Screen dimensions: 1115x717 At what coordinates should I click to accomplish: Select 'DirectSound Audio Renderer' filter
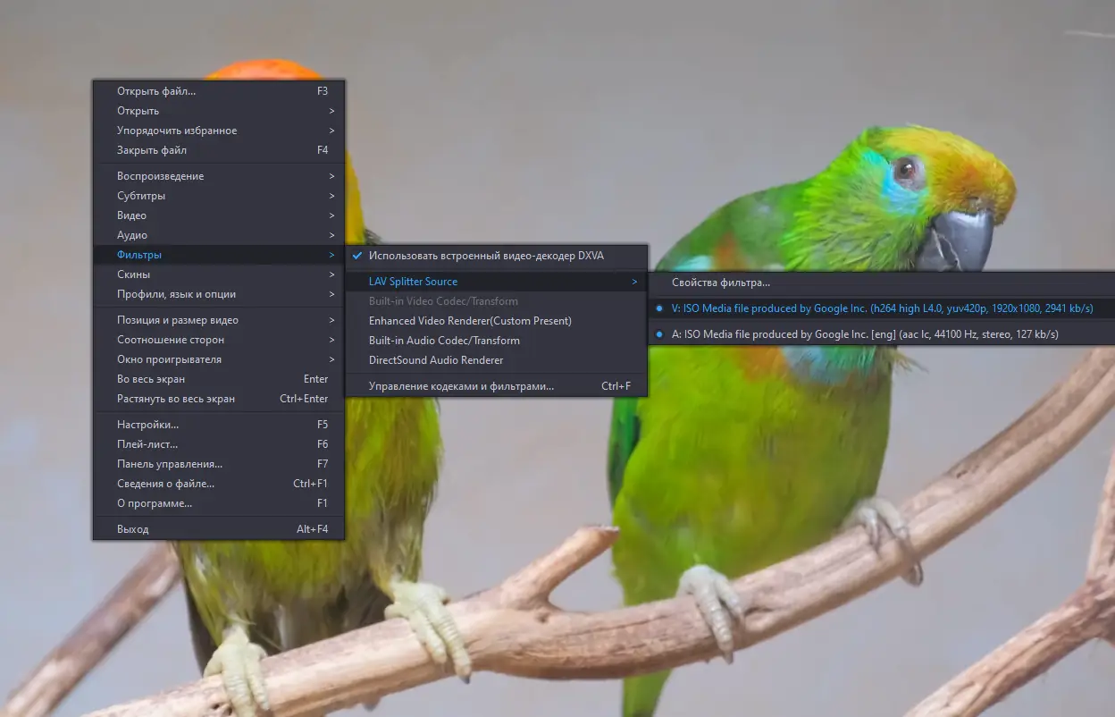pyautogui.click(x=496, y=360)
